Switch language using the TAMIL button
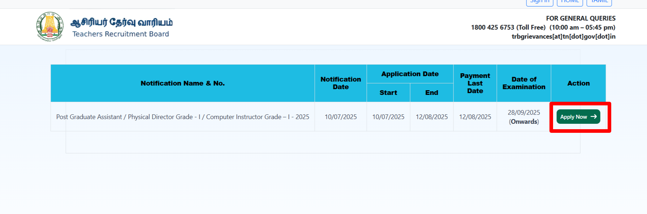Screen dimensions: 647x214 (x=599, y=2)
